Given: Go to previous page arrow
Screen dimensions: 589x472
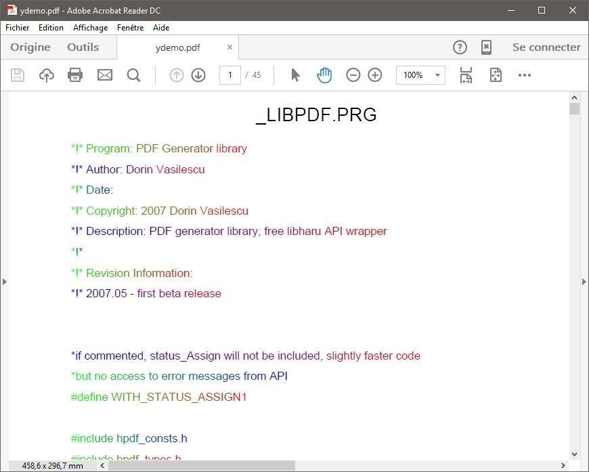Looking at the screenshot, I should click(177, 75).
